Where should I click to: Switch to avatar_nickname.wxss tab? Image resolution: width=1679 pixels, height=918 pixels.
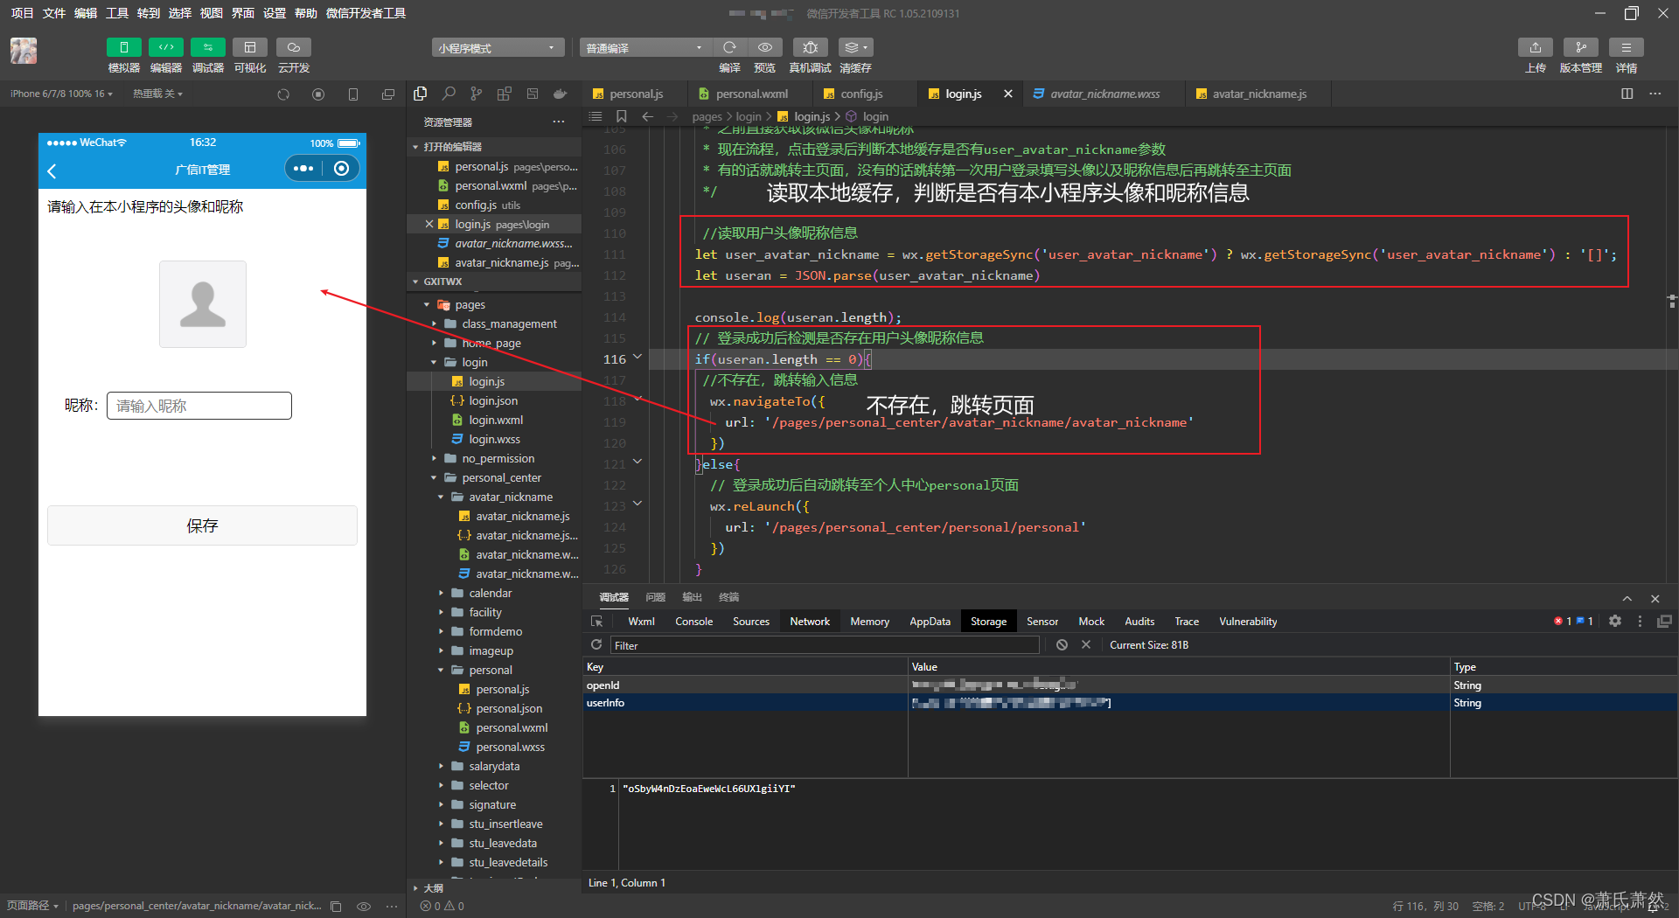coord(1104,94)
